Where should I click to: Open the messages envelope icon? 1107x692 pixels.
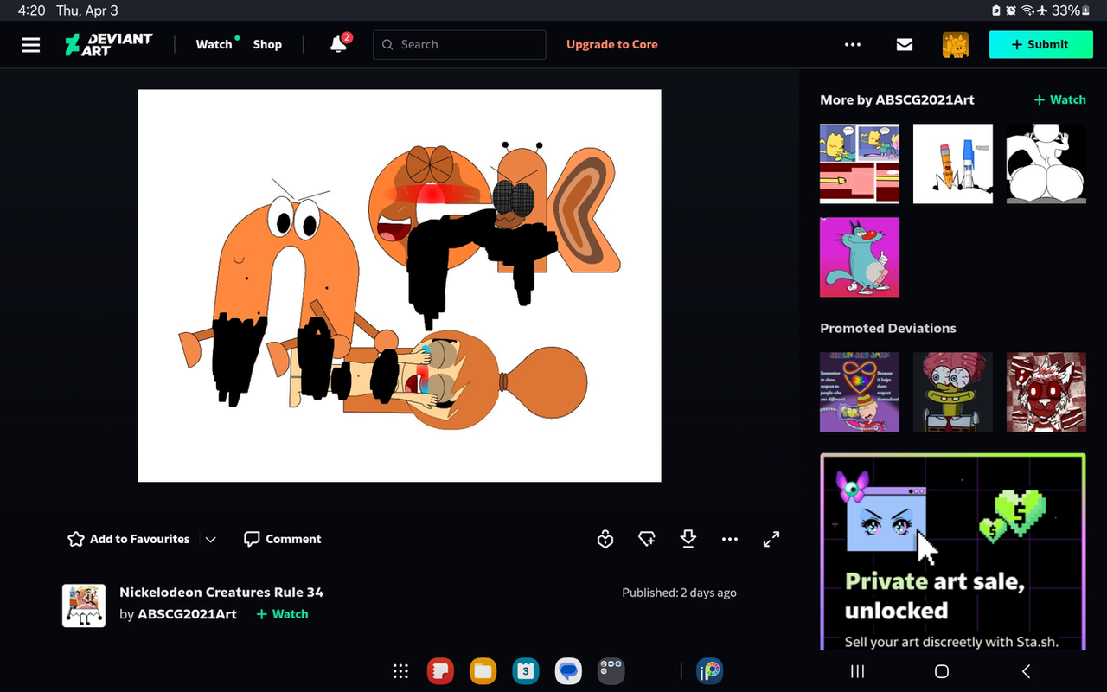905,45
